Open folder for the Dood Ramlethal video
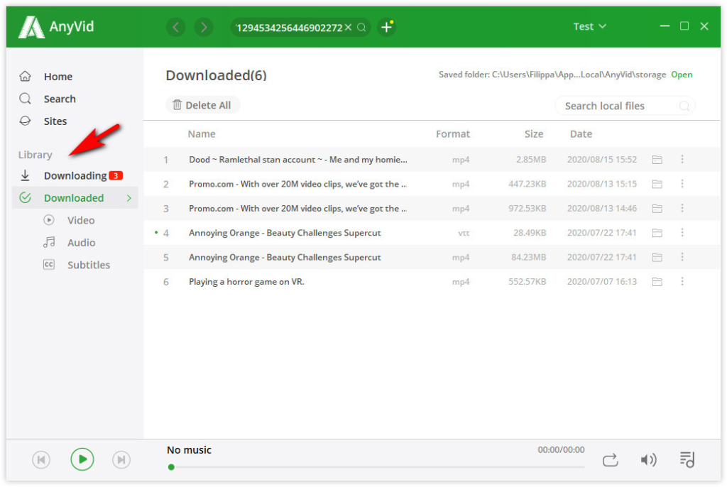 pyautogui.click(x=657, y=160)
